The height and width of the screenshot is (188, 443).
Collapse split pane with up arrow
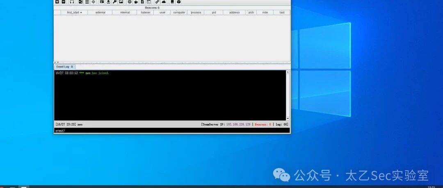pos(55,62)
